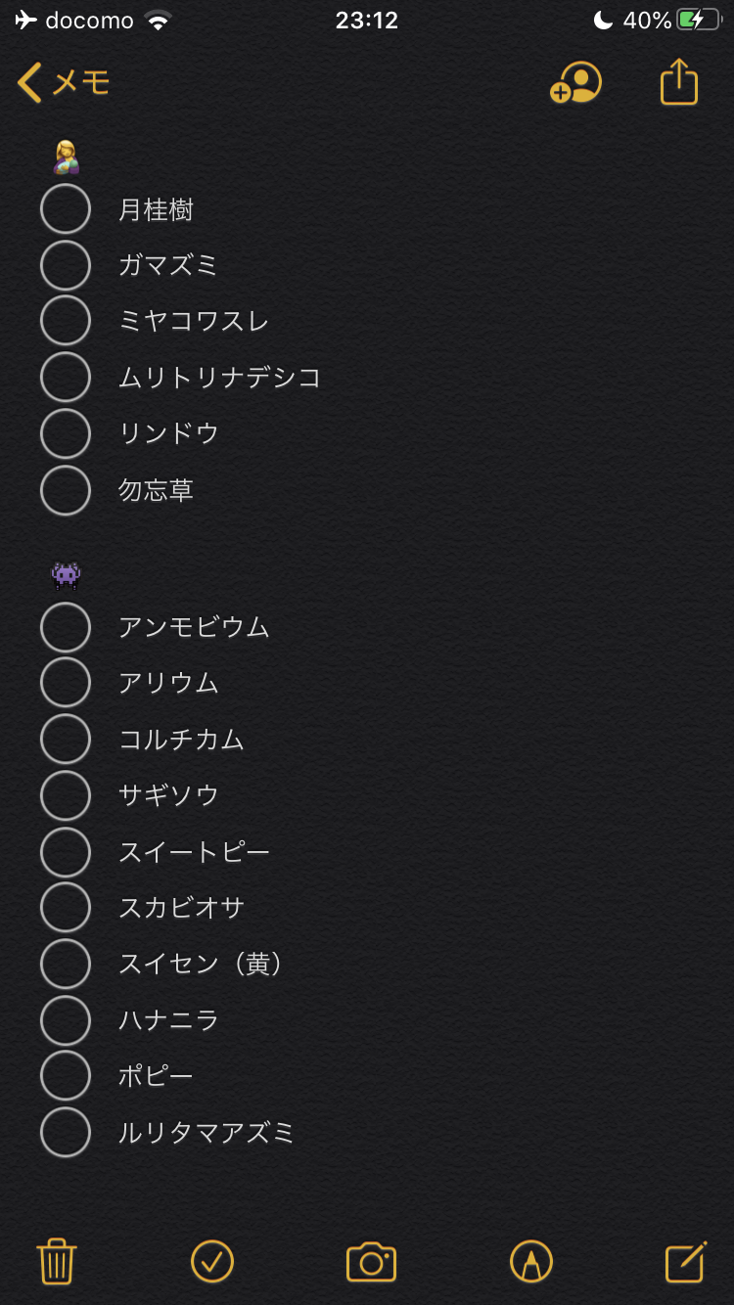Place cursor in スイセン（黄） text
Screen dimensions: 734x1305
click(x=202, y=965)
